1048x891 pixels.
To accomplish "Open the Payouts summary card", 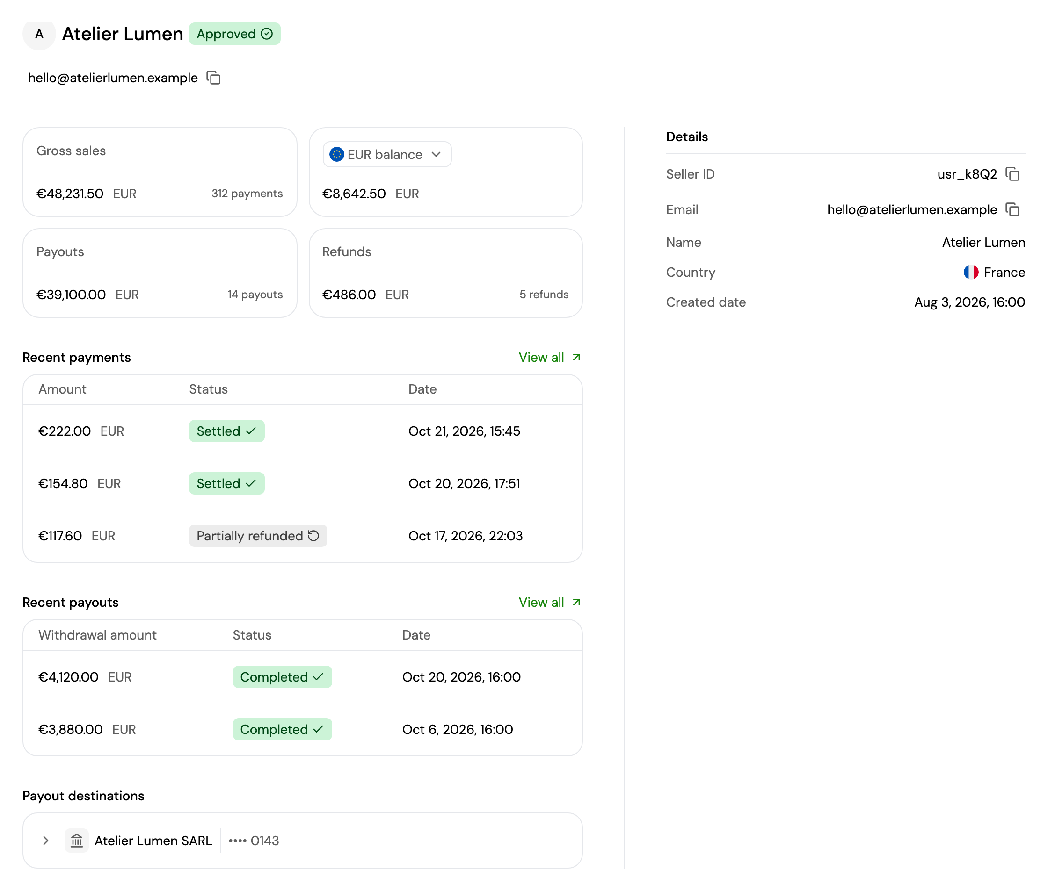I will (x=160, y=273).
